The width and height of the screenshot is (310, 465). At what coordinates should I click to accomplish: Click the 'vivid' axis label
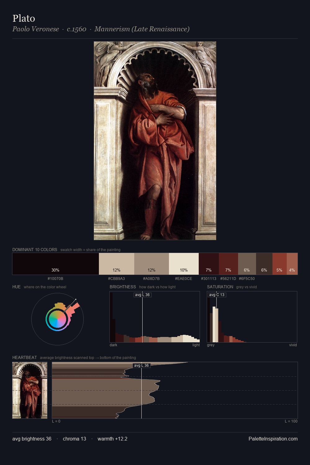293,345
